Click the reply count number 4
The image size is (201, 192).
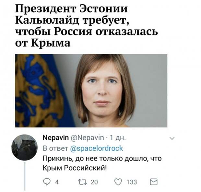coord(57,182)
